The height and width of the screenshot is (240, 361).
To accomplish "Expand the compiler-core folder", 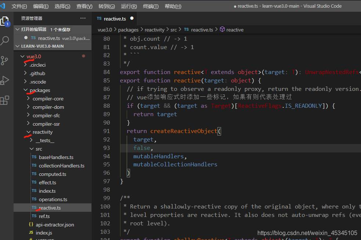I will pyautogui.click(x=29, y=98).
